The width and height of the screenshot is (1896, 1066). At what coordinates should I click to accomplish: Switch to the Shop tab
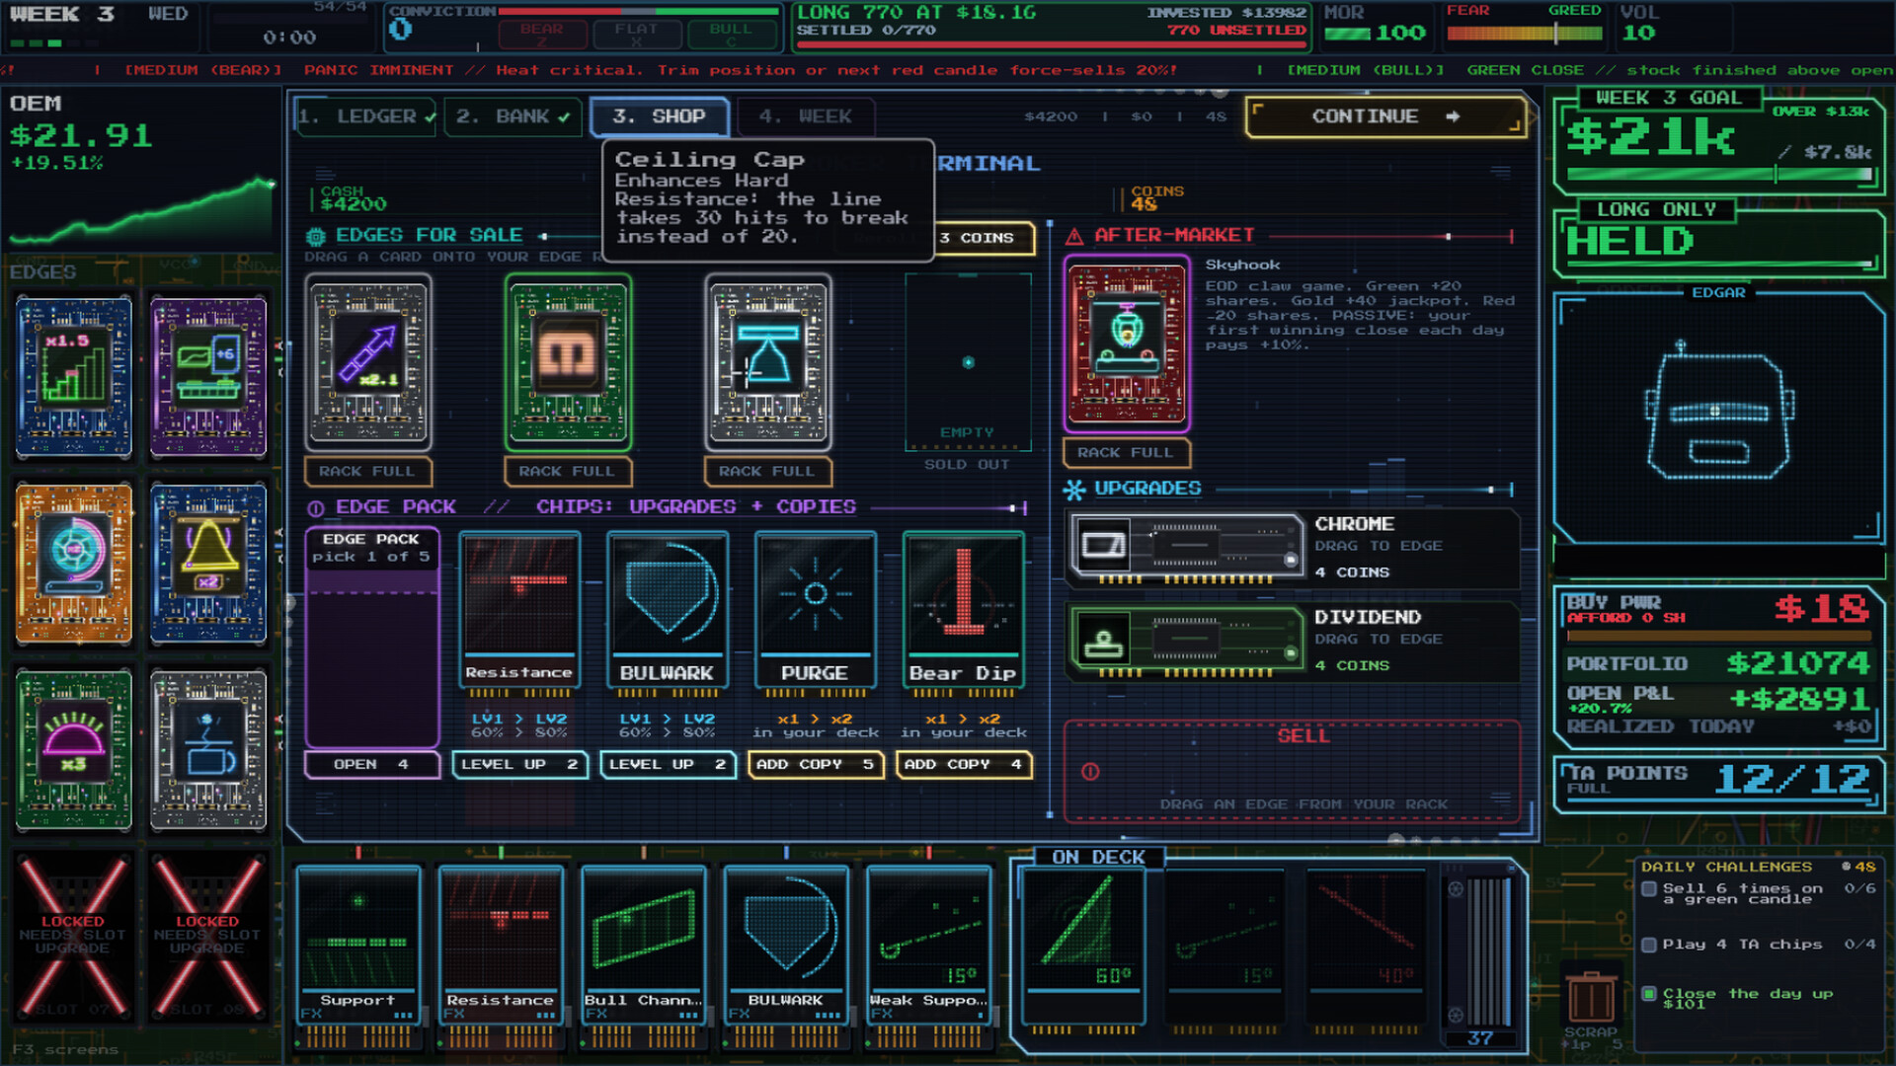point(659,116)
